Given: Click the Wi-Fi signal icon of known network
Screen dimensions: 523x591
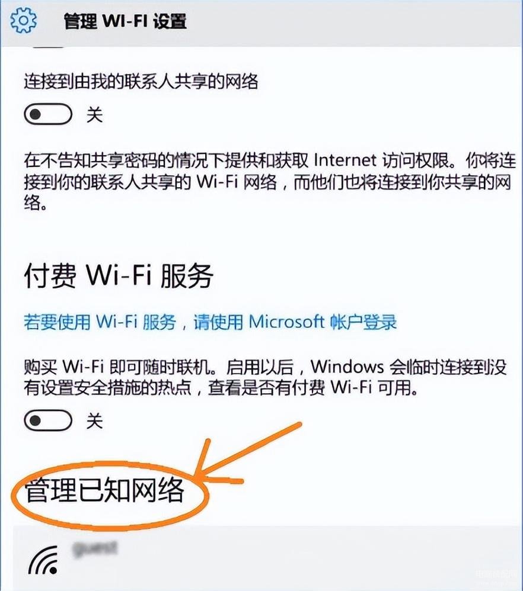Looking at the screenshot, I should point(44,560).
